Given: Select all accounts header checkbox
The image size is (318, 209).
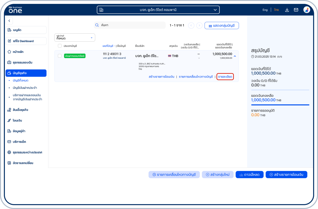Looking at the screenshot, I should [x=60, y=46].
